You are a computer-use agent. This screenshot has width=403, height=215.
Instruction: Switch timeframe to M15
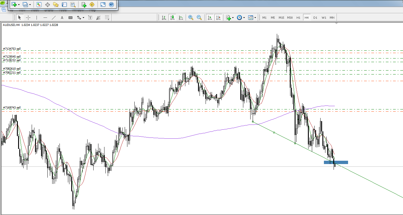(281, 17)
